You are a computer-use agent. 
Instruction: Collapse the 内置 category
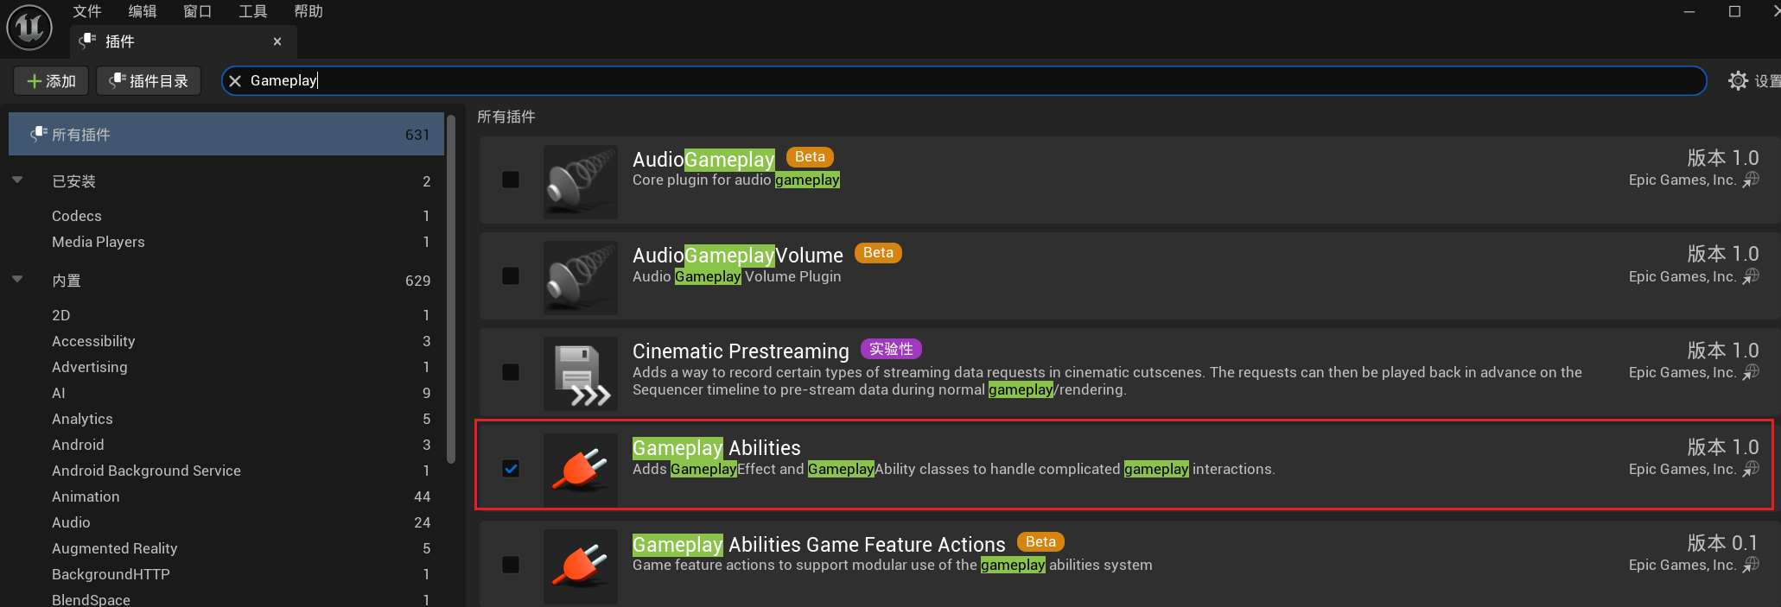coord(17,280)
